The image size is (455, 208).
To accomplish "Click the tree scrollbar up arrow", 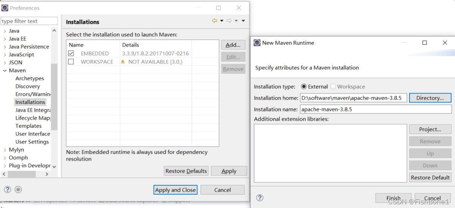I will 54,31.
